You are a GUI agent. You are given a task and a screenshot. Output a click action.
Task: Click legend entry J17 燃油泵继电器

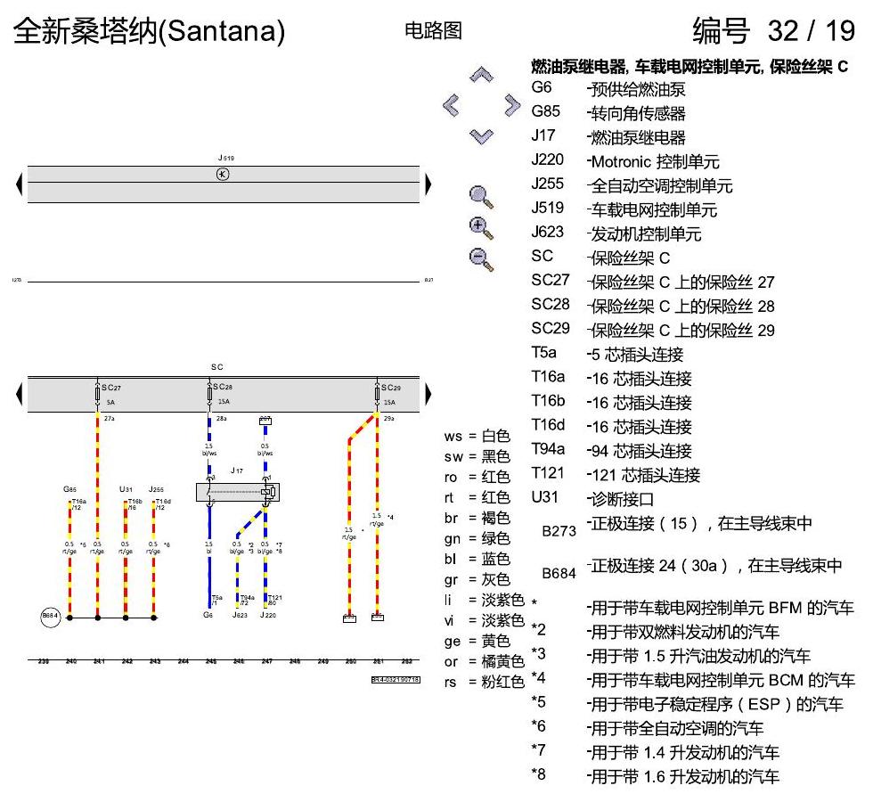point(608,136)
